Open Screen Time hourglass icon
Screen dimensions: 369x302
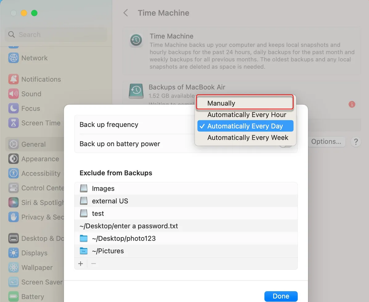coord(14,123)
